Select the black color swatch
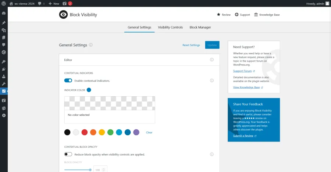The image size is (331, 172). 67,132
